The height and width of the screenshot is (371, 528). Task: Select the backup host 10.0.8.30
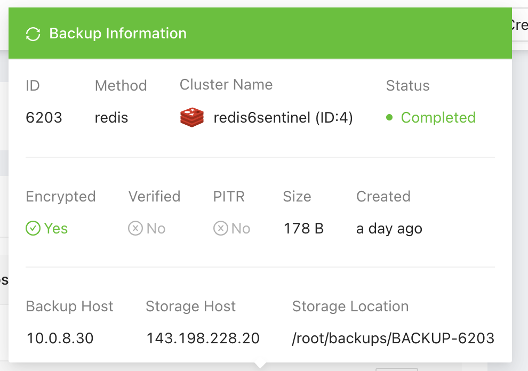coord(60,338)
